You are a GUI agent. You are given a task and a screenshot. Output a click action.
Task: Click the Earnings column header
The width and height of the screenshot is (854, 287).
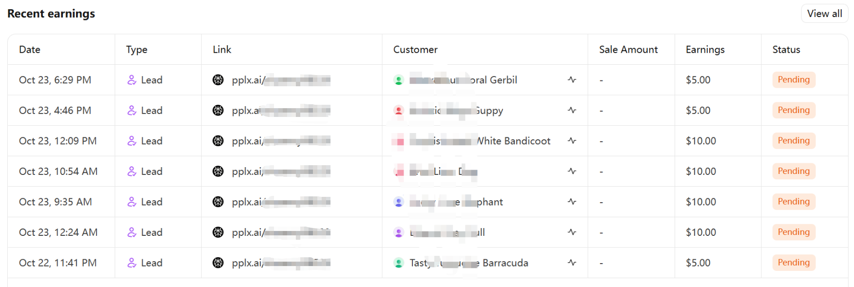[x=705, y=50]
